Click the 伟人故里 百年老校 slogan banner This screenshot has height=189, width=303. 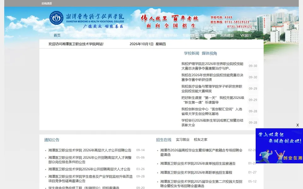(x=170, y=19)
